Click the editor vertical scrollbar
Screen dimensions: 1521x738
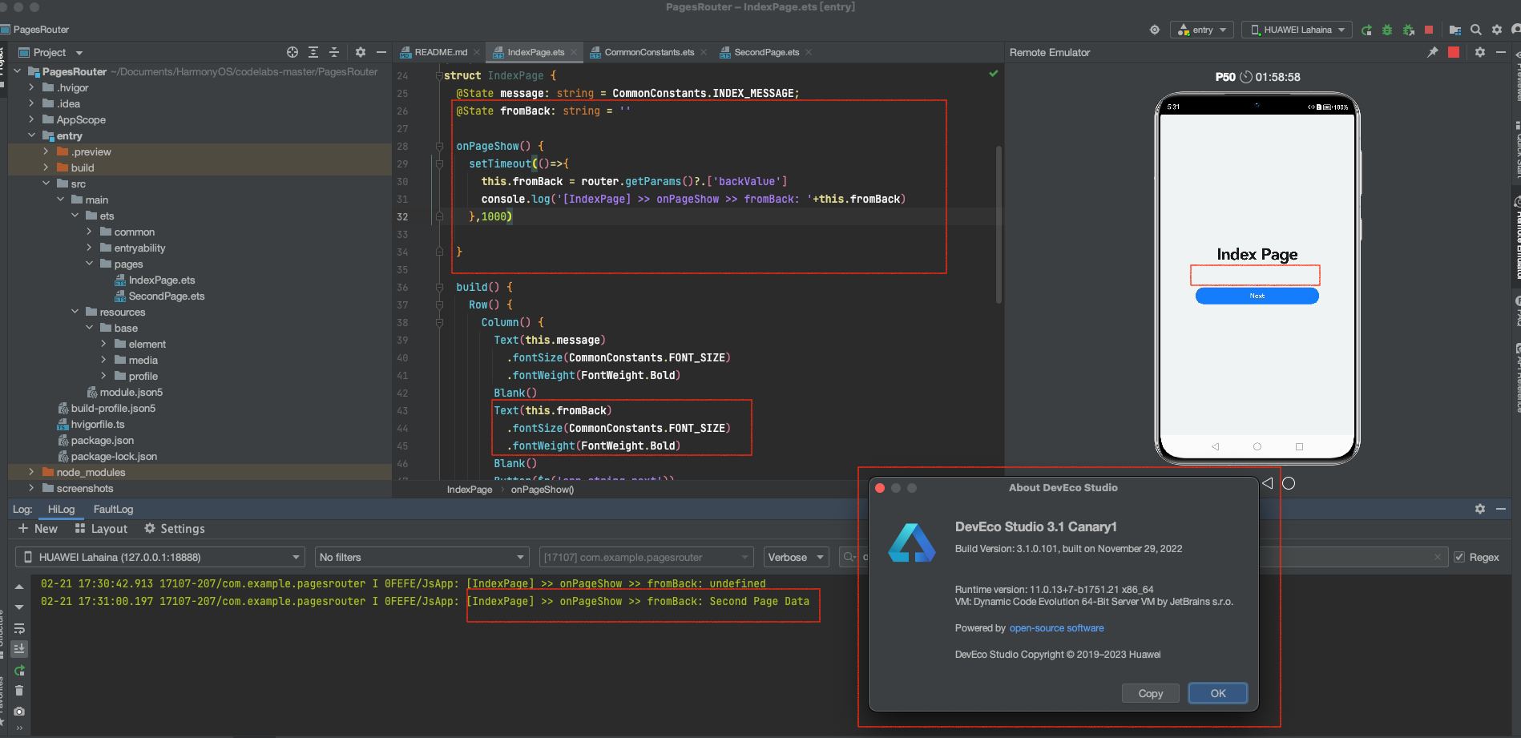[999, 224]
